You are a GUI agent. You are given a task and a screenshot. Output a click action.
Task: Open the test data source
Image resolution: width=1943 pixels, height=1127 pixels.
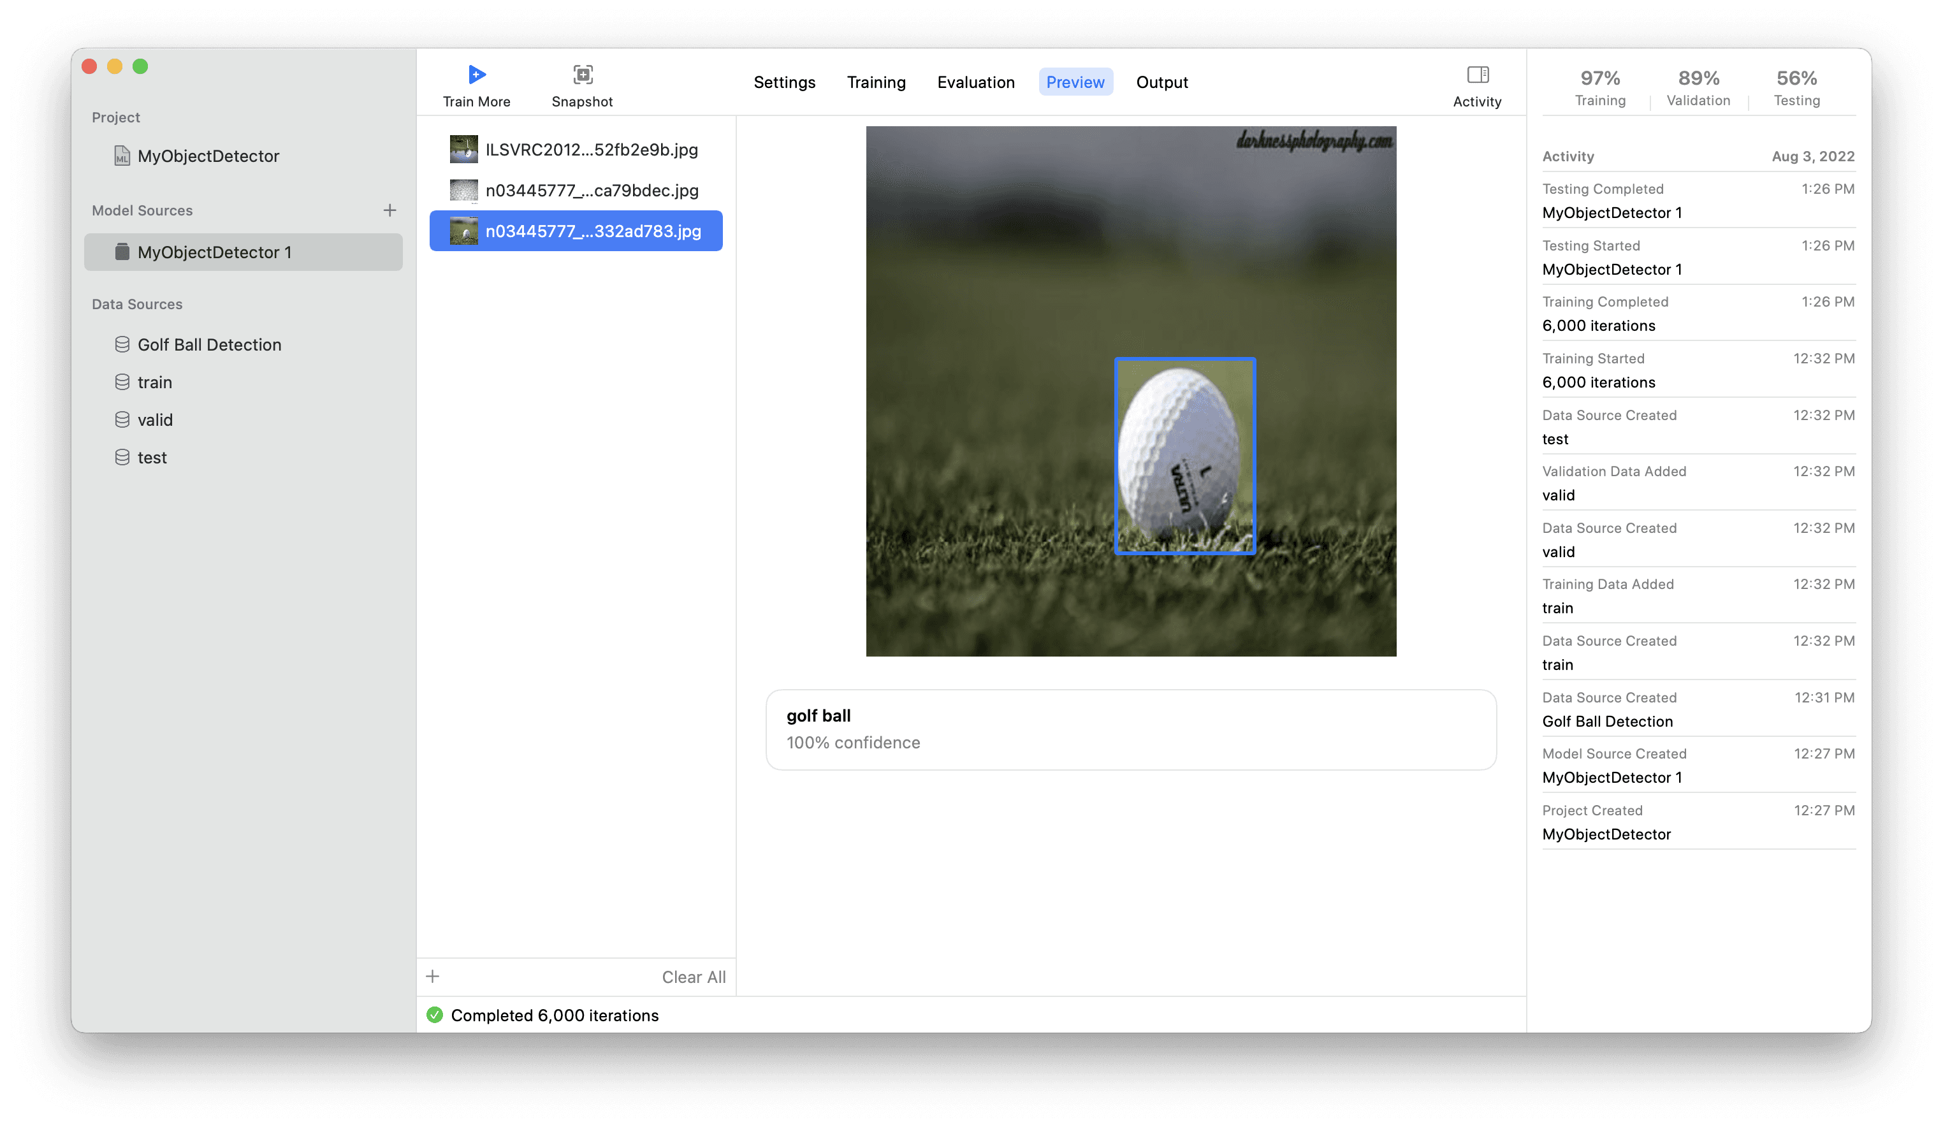(152, 458)
